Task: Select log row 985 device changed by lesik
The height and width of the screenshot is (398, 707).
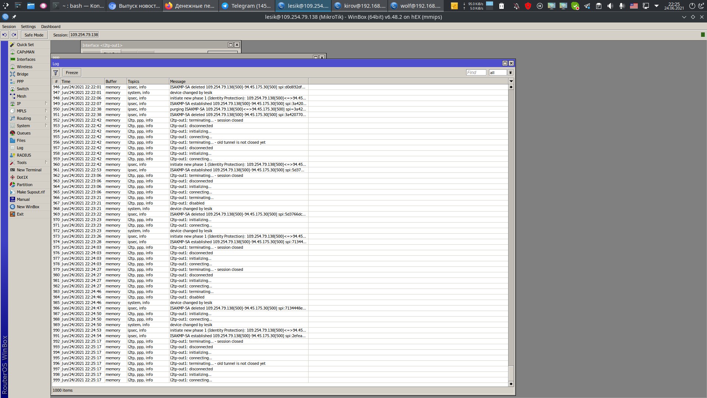Action: click(280, 303)
